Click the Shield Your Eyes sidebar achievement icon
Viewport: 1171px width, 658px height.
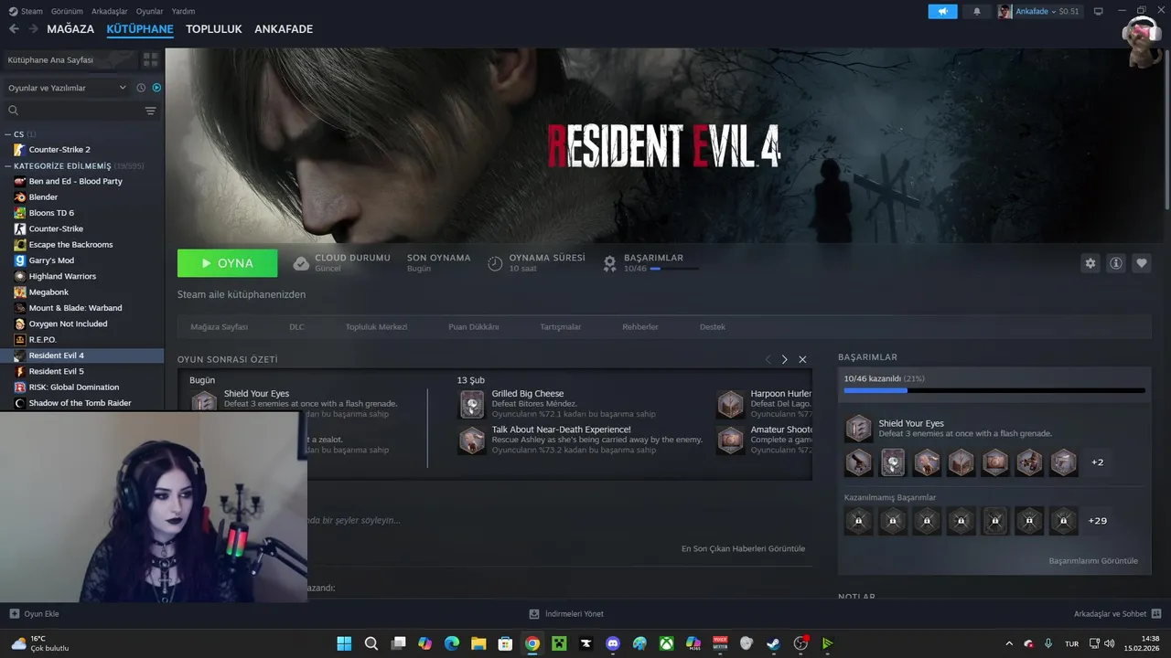coord(858,428)
